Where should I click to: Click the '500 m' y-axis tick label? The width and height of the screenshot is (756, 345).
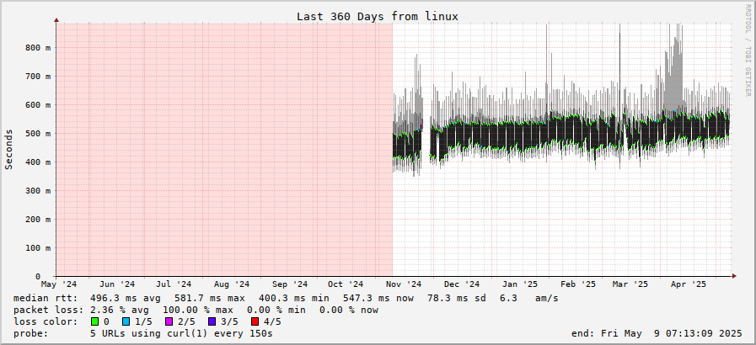tap(38, 133)
